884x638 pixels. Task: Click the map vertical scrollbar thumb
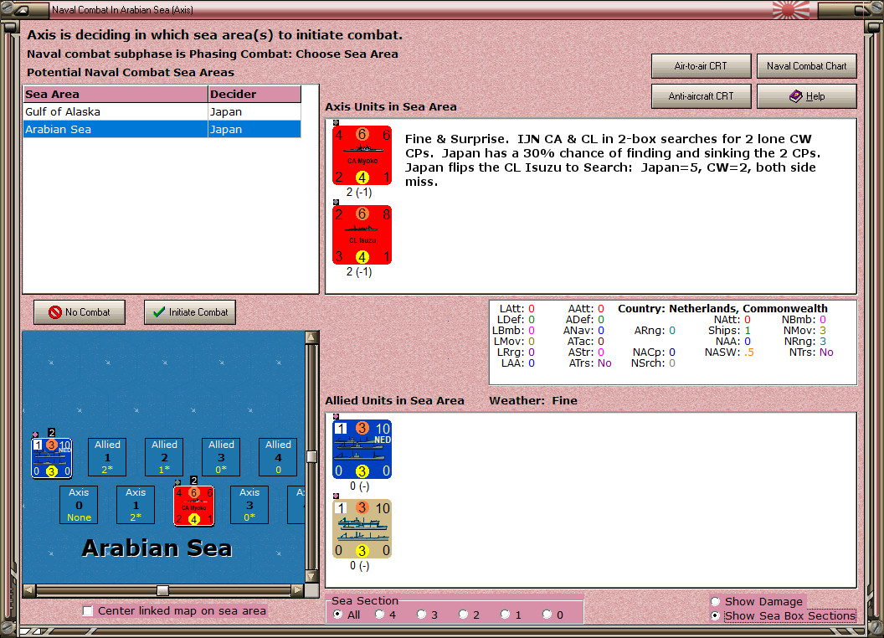(311, 456)
